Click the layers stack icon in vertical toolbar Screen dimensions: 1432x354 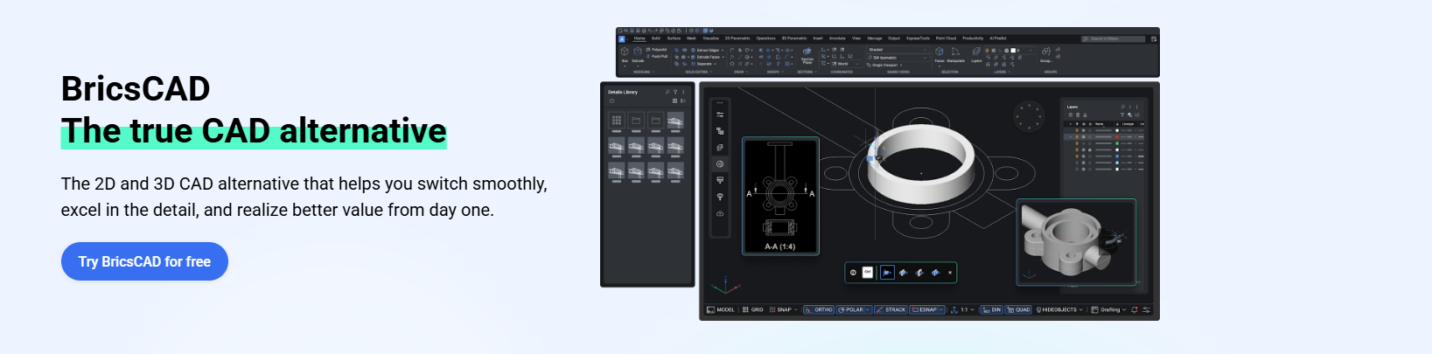pyautogui.click(x=720, y=148)
